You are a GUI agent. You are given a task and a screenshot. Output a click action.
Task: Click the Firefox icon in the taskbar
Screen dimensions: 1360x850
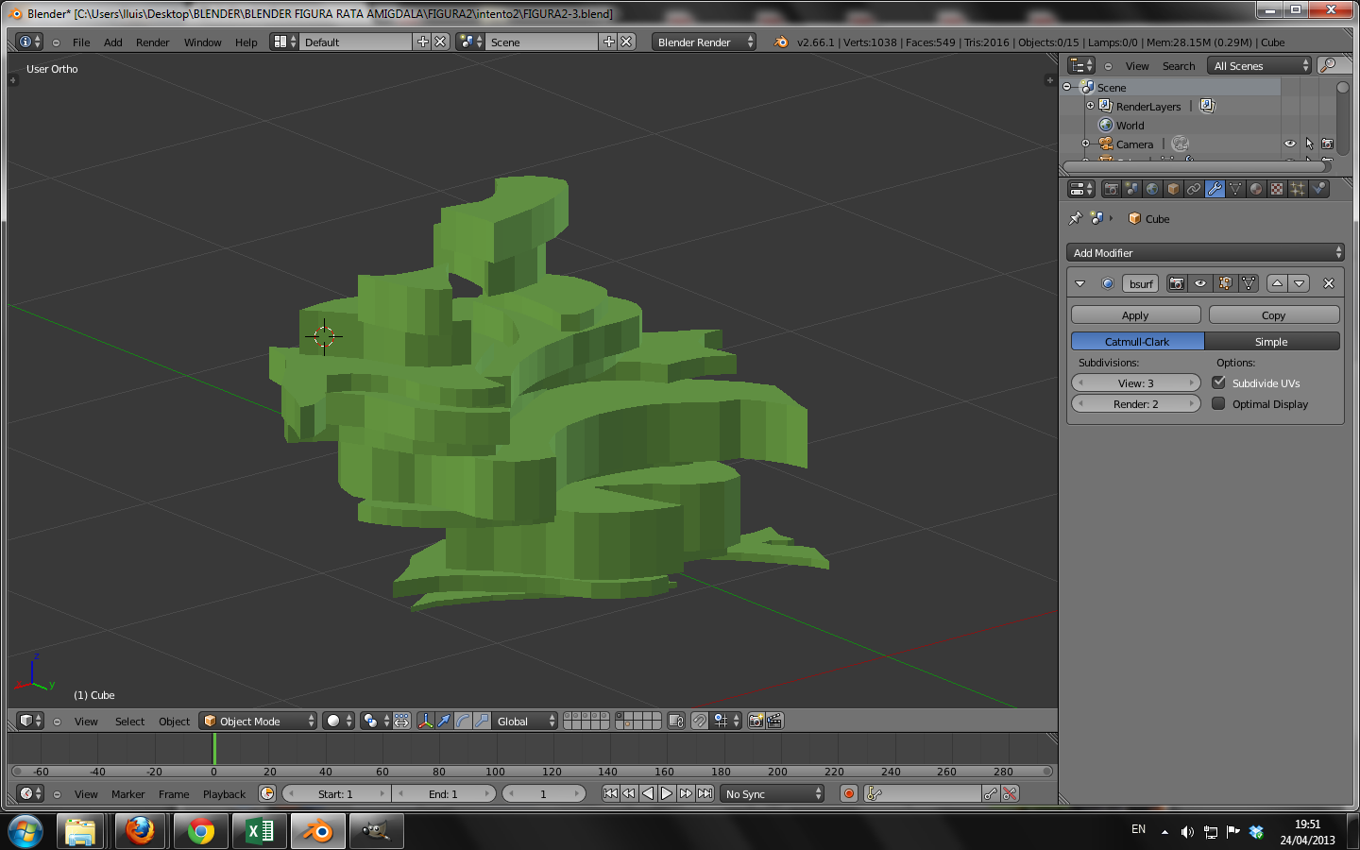pyautogui.click(x=140, y=831)
